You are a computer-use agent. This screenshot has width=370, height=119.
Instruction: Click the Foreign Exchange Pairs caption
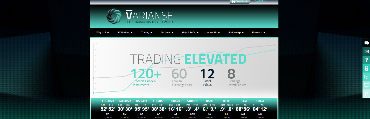[x=182, y=83]
